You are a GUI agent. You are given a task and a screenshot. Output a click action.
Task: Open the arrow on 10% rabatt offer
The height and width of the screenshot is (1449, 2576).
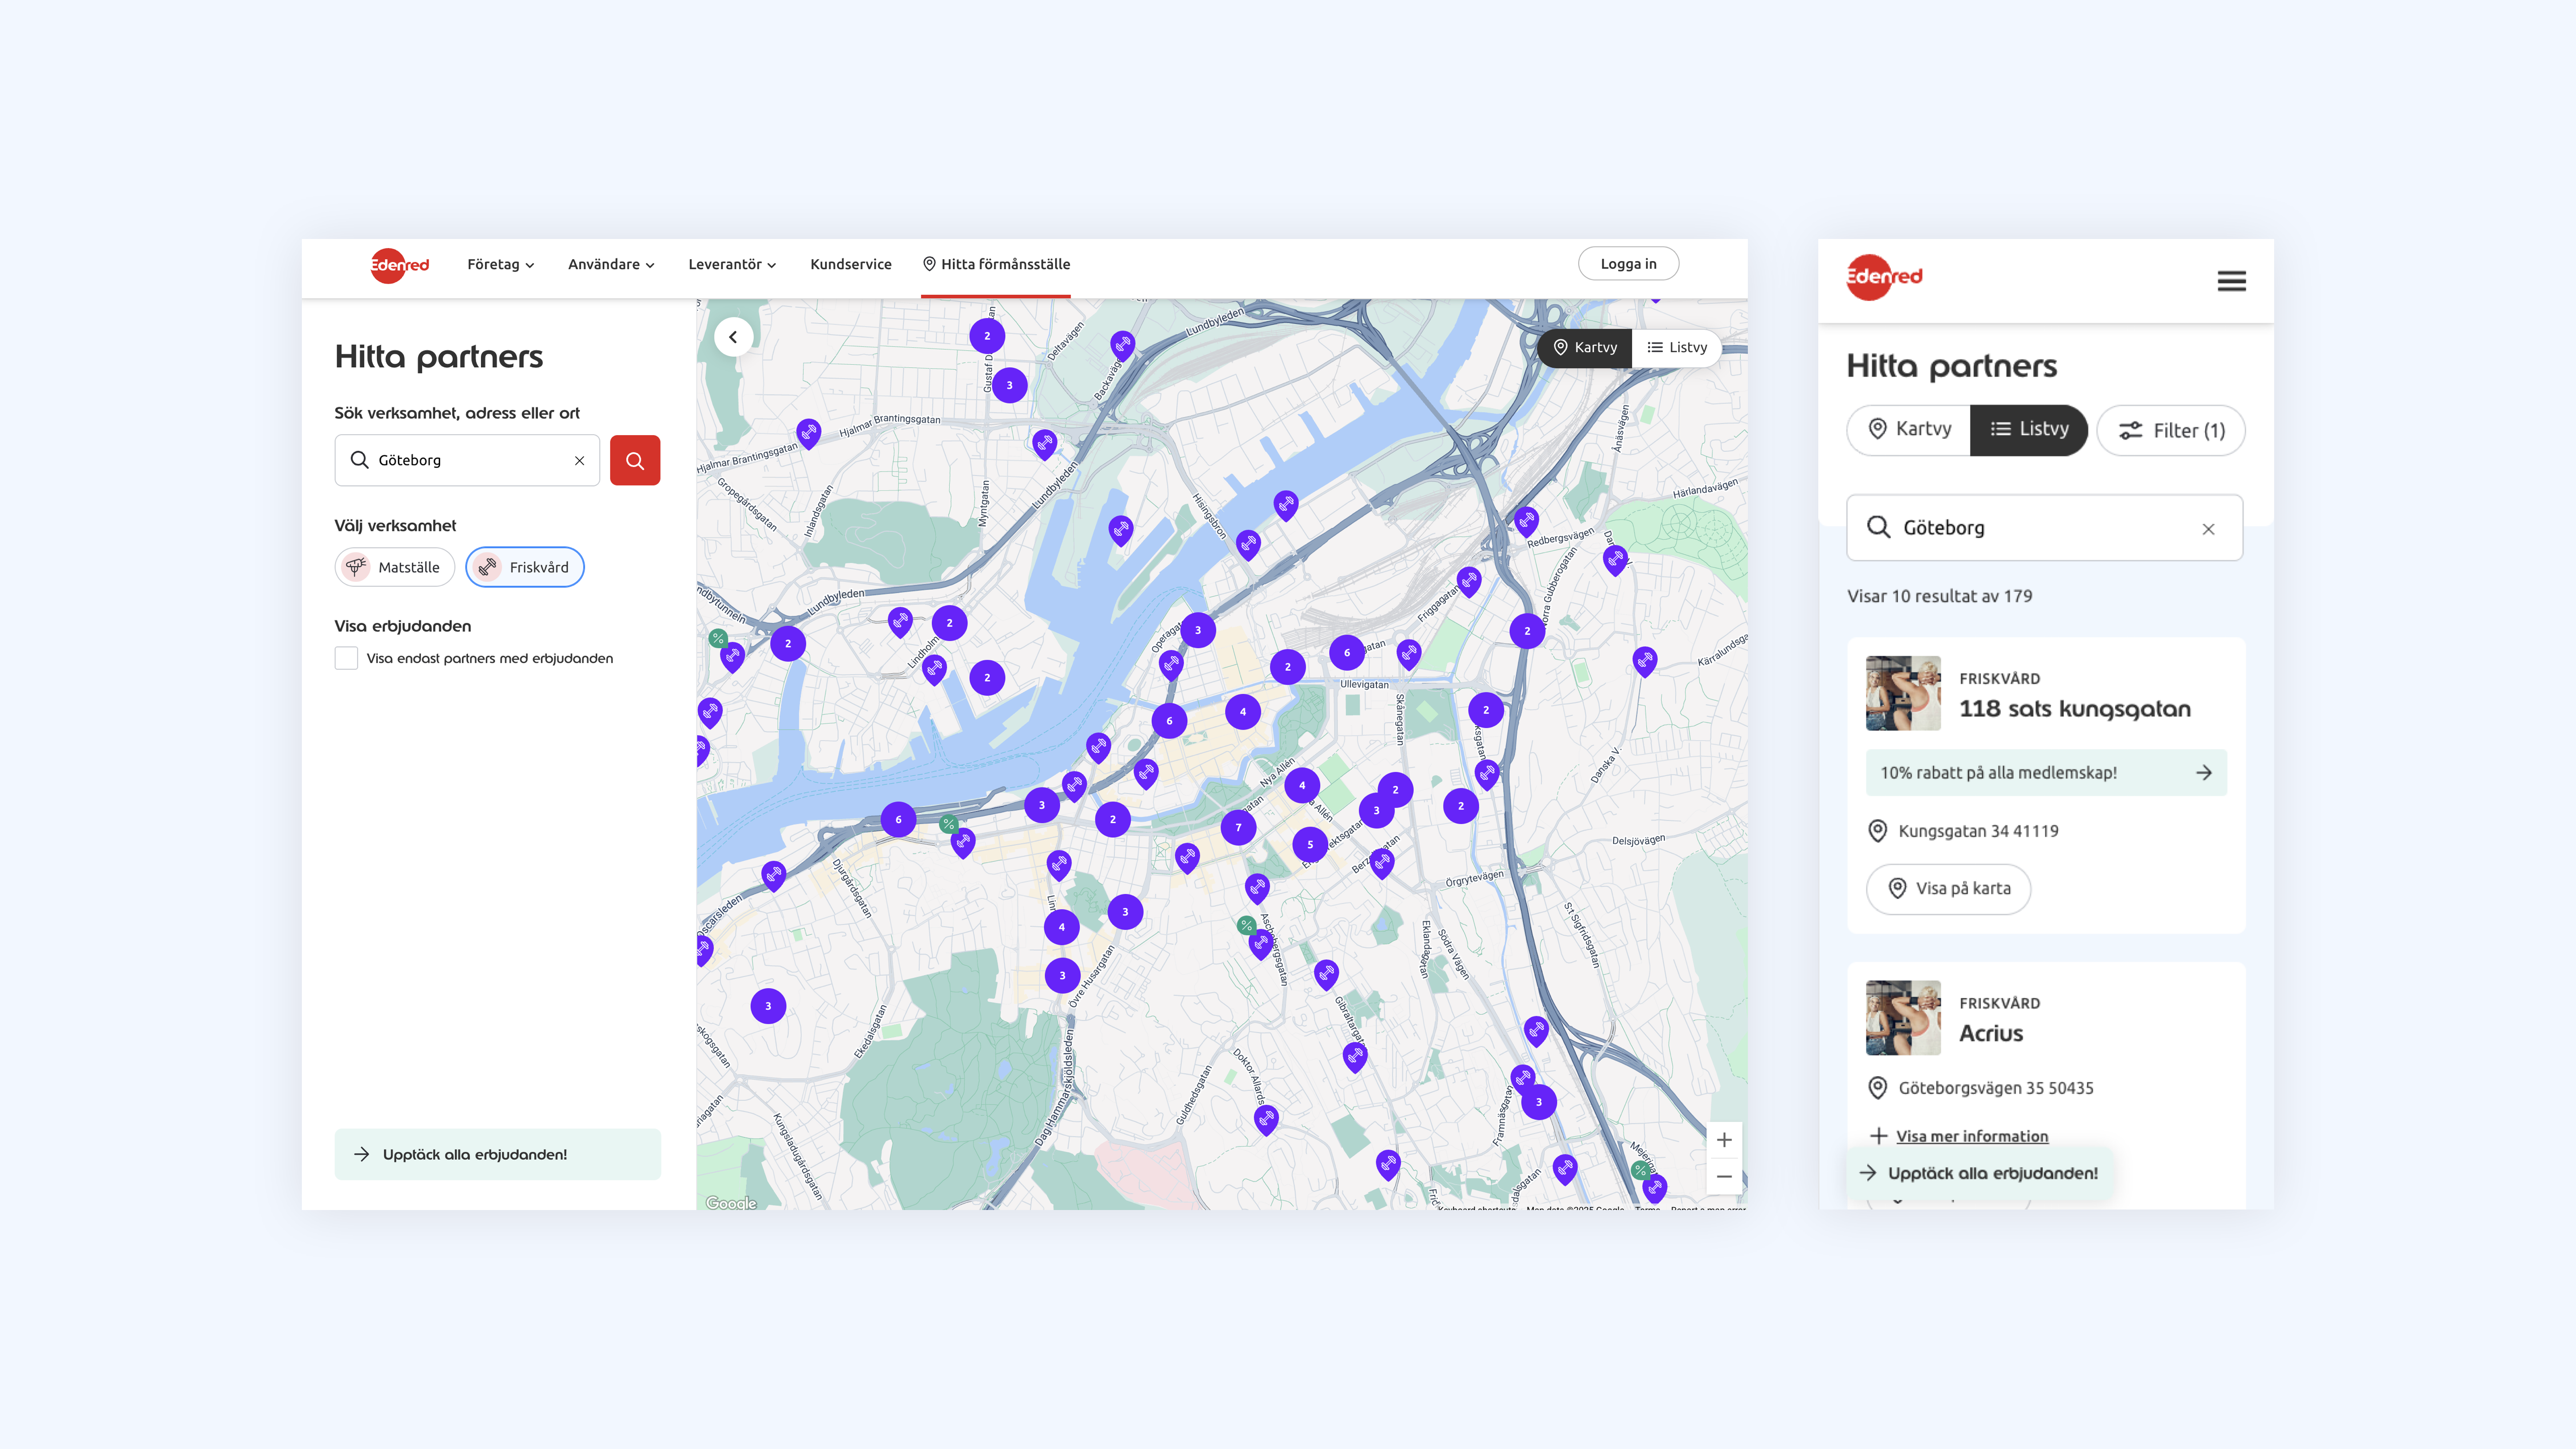tap(2203, 773)
